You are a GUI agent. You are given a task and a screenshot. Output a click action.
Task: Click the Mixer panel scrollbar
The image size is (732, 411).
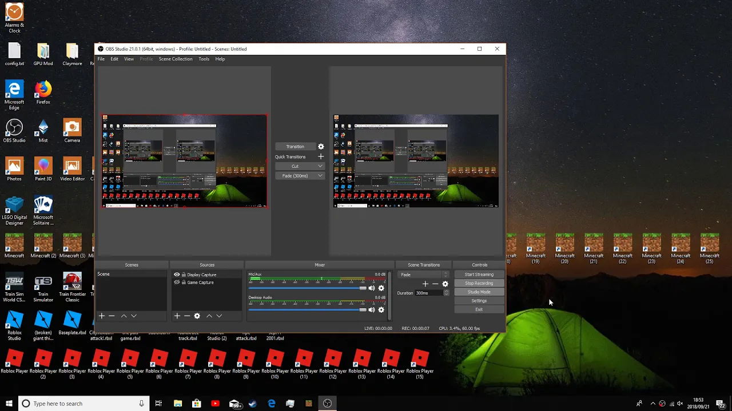coord(391,296)
